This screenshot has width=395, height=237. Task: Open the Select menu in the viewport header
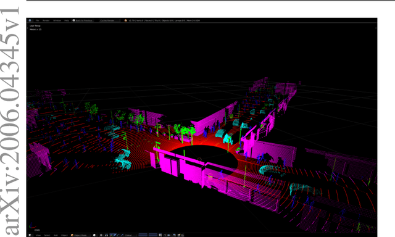coord(47,235)
